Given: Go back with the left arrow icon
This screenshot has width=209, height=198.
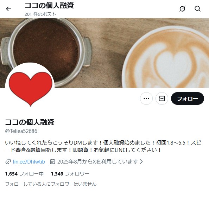Looking at the screenshot, I should coord(8,9).
